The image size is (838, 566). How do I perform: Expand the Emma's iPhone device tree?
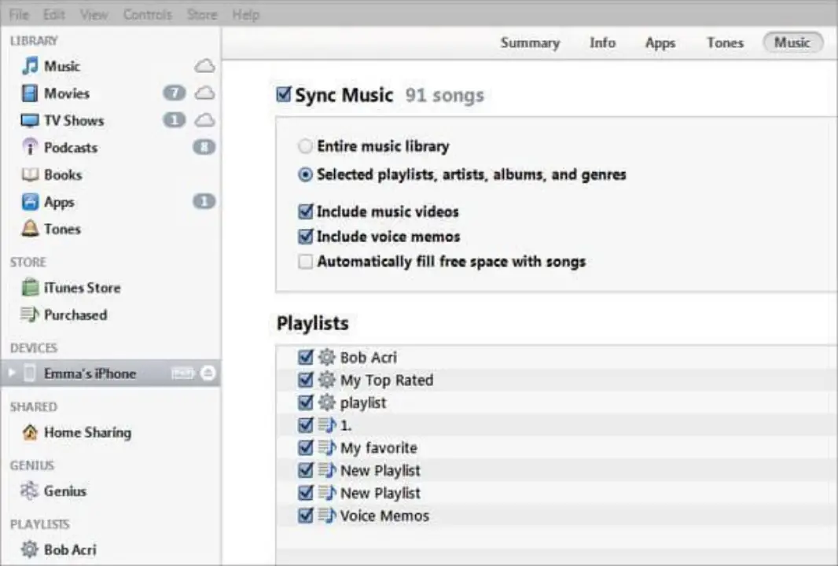pyautogui.click(x=11, y=373)
